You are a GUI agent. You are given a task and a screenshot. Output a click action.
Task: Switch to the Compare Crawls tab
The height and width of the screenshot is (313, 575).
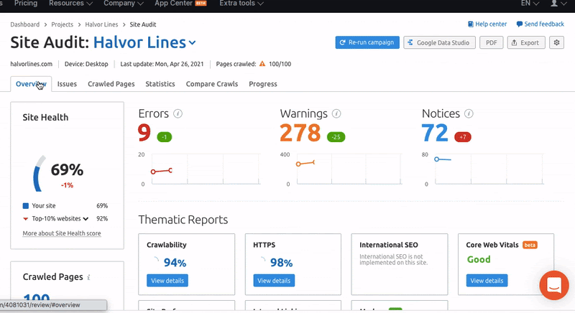pyautogui.click(x=211, y=84)
